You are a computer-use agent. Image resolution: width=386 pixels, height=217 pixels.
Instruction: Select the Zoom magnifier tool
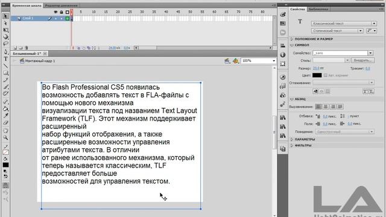(5, 137)
